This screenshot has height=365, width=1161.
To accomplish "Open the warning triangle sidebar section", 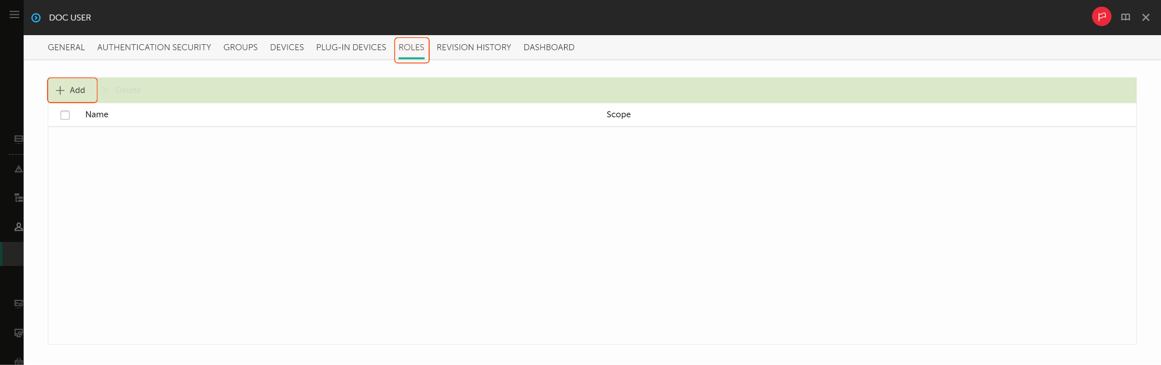I will pos(18,169).
